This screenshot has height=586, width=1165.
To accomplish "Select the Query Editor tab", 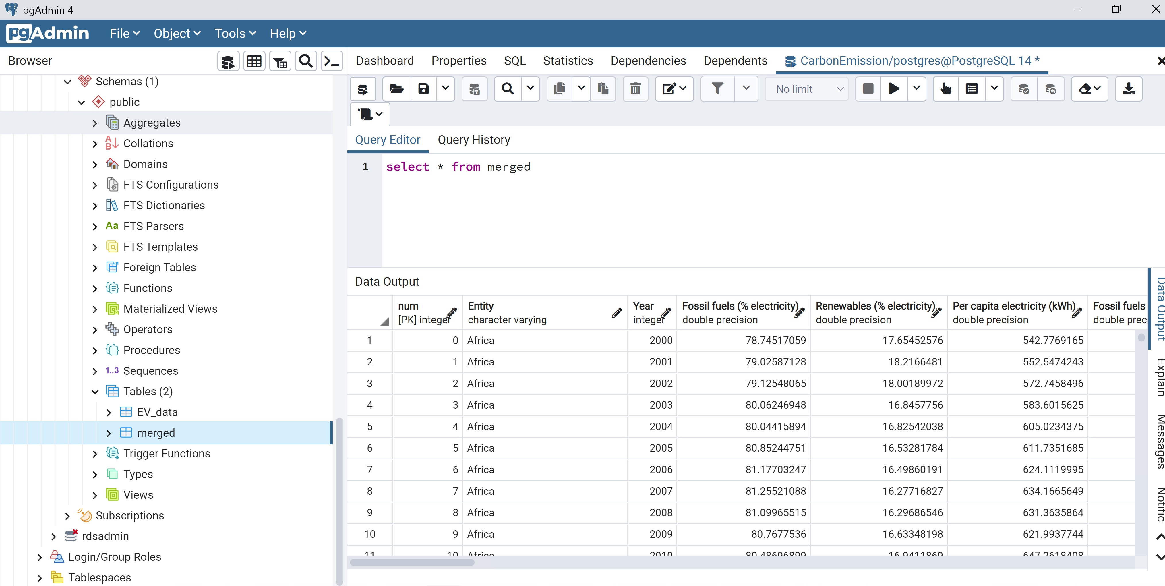I will coord(388,140).
